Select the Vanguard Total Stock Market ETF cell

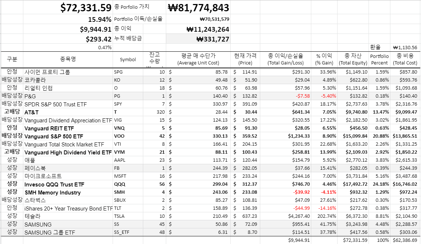68,144
